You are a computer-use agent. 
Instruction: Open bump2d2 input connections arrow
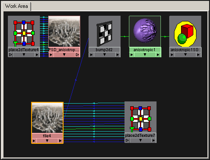(91, 55)
